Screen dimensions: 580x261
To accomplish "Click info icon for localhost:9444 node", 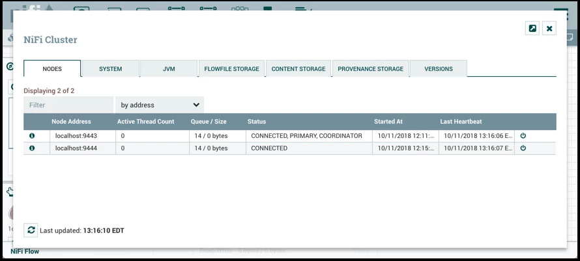I will (32, 148).
